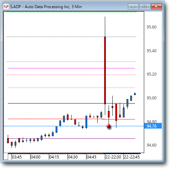Image resolution: width=171 pixels, height=169 pixels.
Task: Click the blue session bar above time axis
Action: coord(122,153)
